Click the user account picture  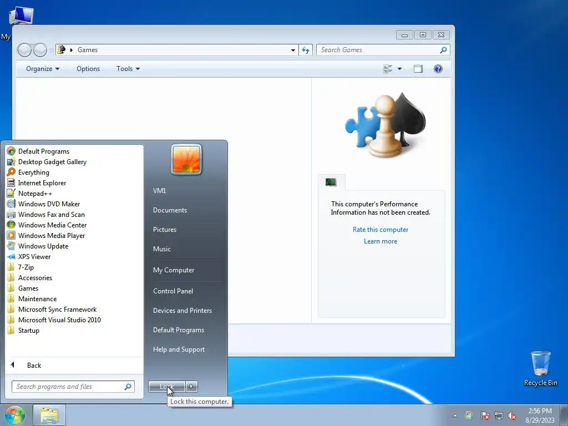click(x=186, y=159)
